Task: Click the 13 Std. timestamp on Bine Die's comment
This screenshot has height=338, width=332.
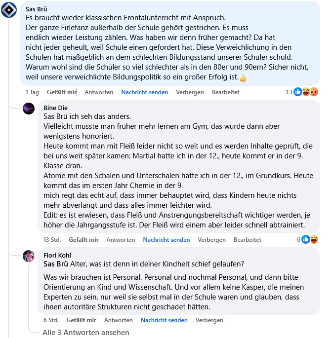Action: pos(52,240)
